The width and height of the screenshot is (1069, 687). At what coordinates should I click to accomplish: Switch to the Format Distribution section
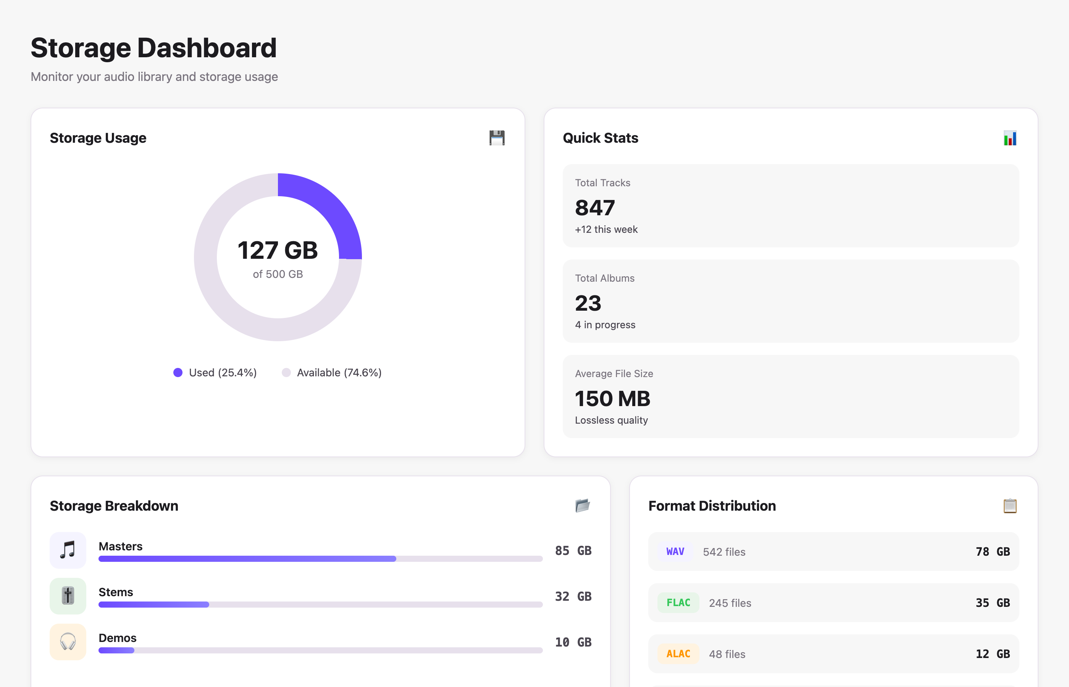712,505
